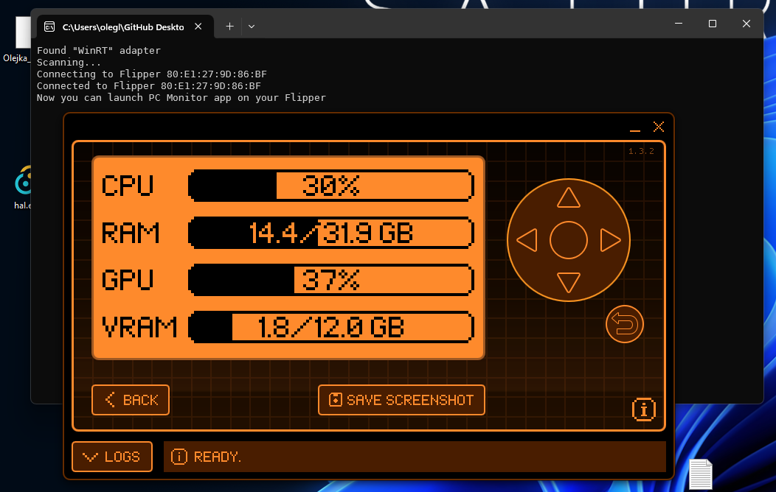Open a new terminal tab with plus
Image resolution: width=776 pixels, height=492 pixels.
(x=229, y=27)
